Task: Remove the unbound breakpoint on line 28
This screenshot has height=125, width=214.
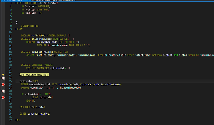Action: point(3,91)
